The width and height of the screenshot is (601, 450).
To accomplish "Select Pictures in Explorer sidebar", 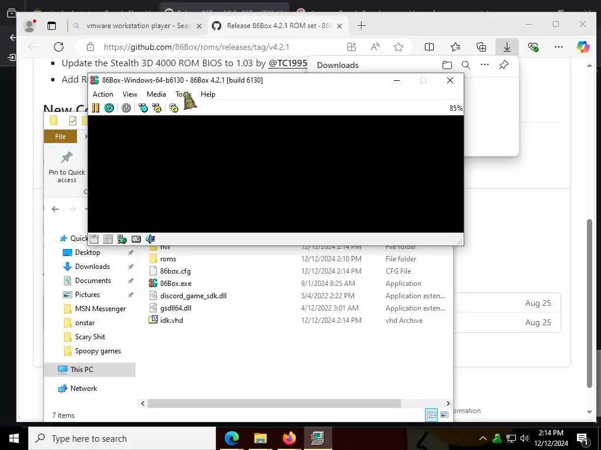I will [87, 295].
